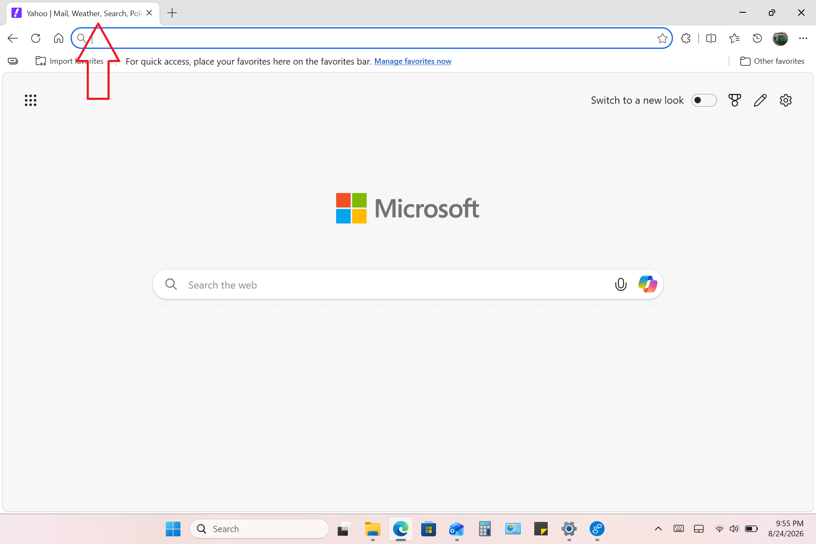Select the Yahoo tab

[x=83, y=13]
